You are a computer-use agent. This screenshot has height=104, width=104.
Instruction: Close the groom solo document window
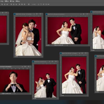[29, 66]
